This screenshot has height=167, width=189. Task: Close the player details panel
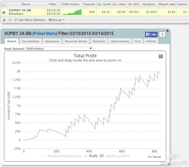[168, 31]
